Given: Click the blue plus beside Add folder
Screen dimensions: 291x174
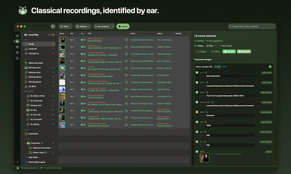Looking at the screenshot, I should pos(26,157).
